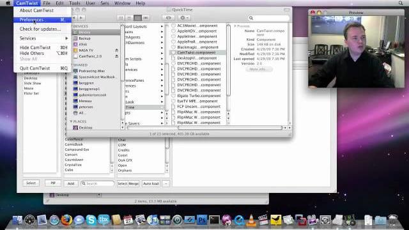Open iCal from the Dock
The width and height of the screenshot is (409, 230).
coord(128,220)
